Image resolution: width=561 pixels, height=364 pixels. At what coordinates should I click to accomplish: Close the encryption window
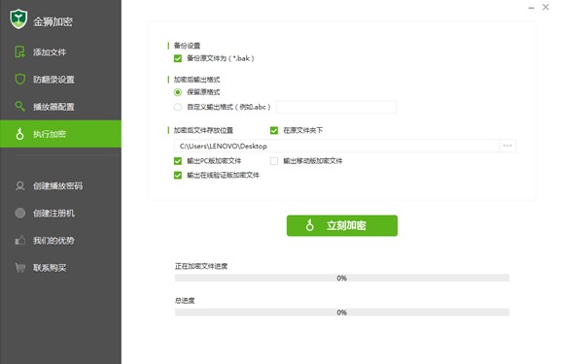click(x=545, y=7)
